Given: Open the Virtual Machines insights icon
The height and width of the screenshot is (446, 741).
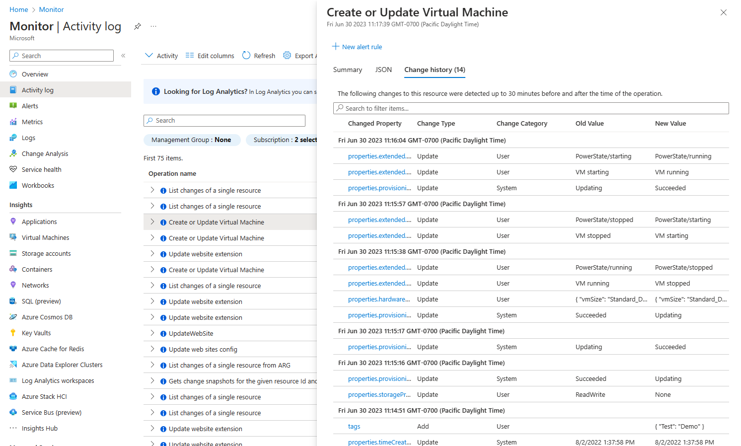Looking at the screenshot, I should [13, 237].
